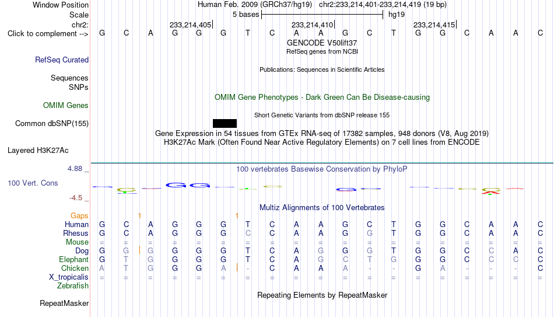Click the Window Position label

click(x=61, y=5)
